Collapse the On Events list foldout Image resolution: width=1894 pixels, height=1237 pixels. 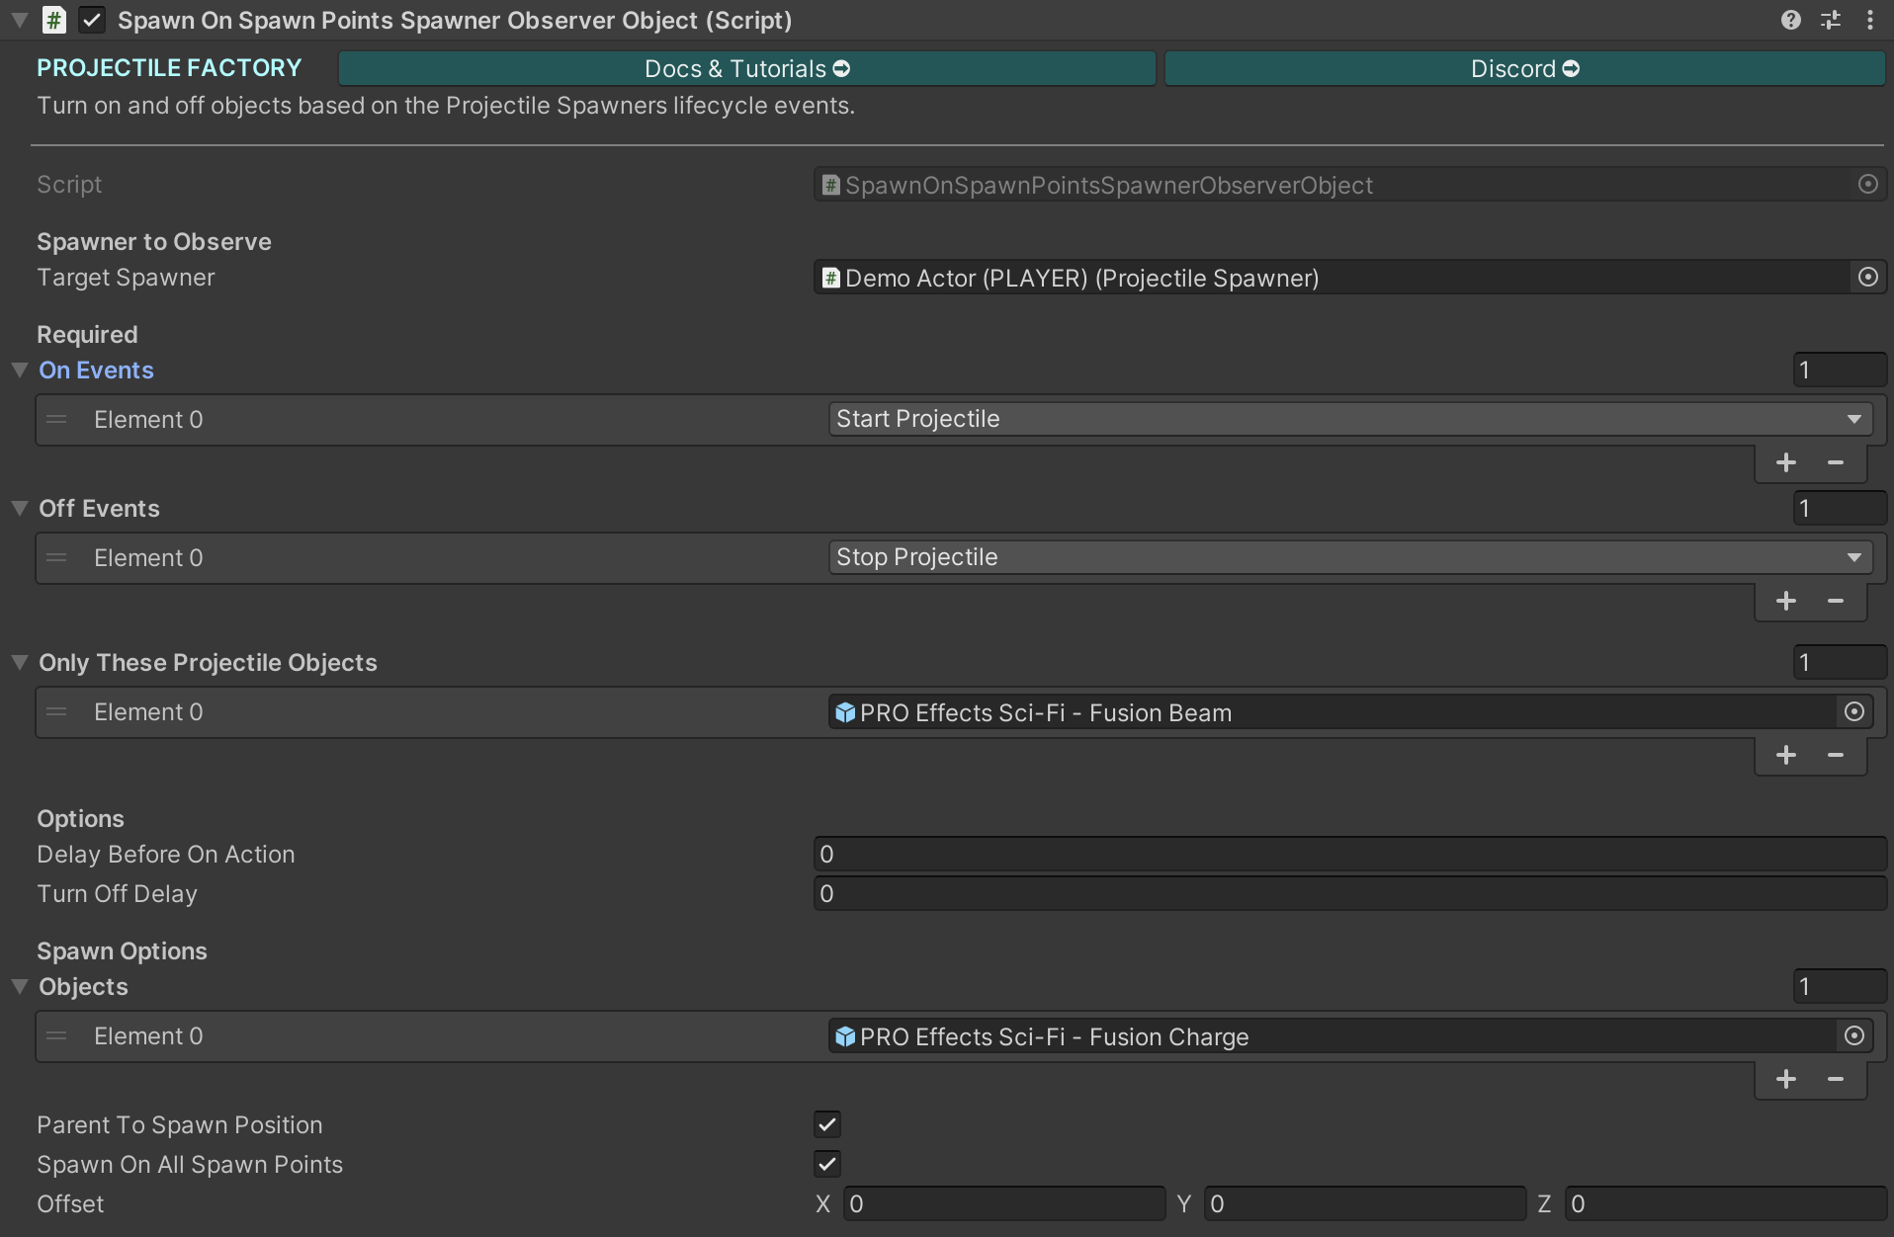tap(20, 371)
